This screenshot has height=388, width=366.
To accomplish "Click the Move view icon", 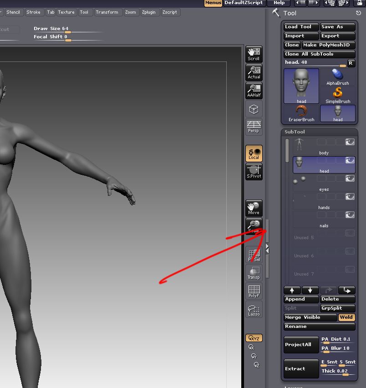I will (254, 208).
